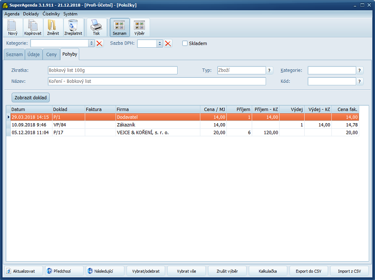Click the Tisk printer icon
This screenshot has height=280, width=375.
click(x=97, y=27)
